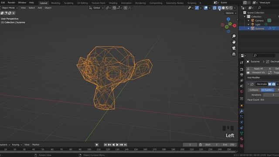Image resolution: width=279 pixels, height=157 pixels.
Task: Expand the Suzanne outliner entry
Action: click(x=248, y=28)
